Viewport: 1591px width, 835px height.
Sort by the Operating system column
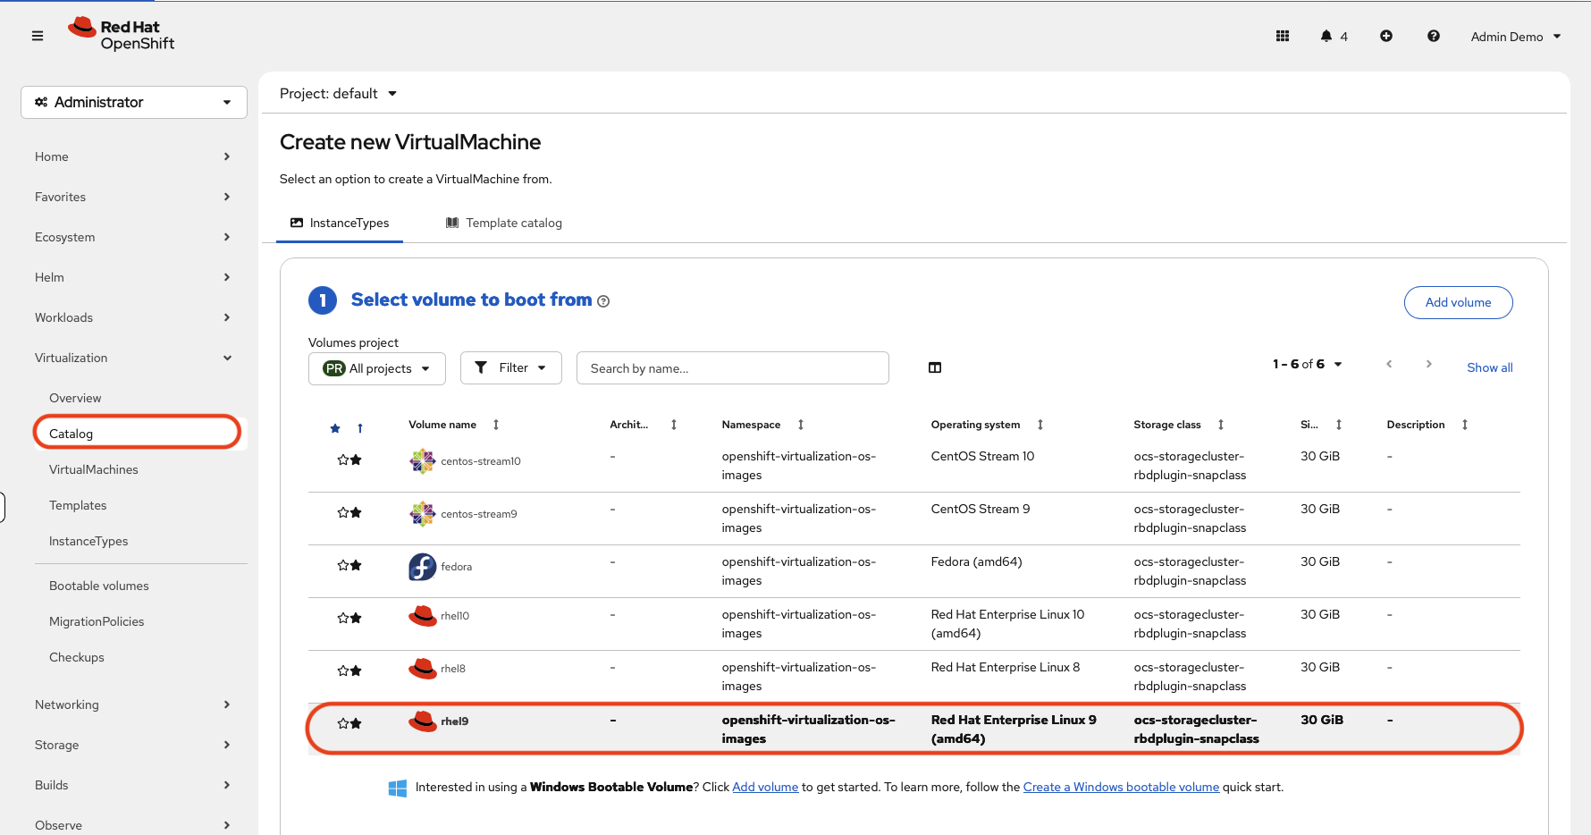pyautogui.click(x=1040, y=425)
